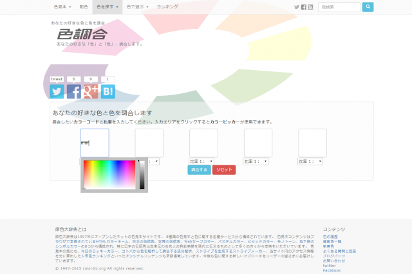Screen dimensions: 412x274
Task: Open partly hidden ratio dropdown under second box
Action: pos(154,161)
